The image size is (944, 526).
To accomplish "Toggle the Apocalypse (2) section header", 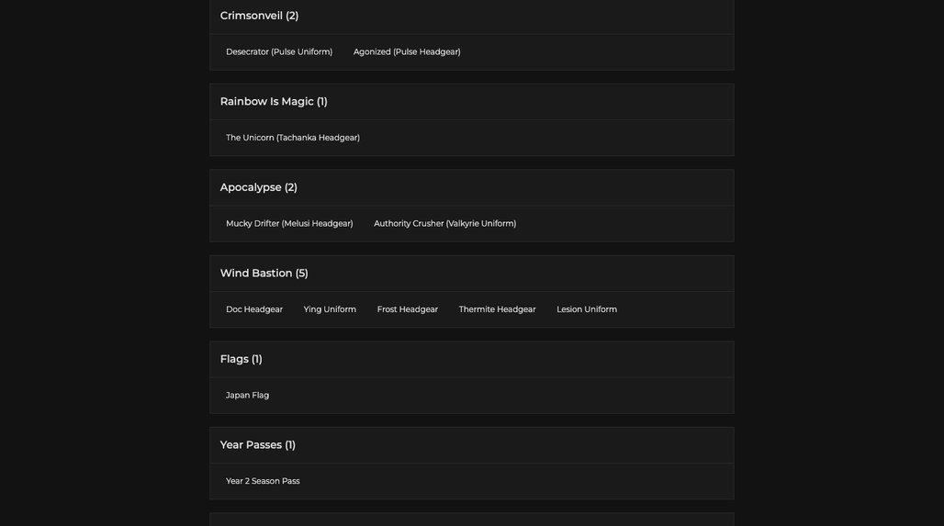I will pyautogui.click(x=471, y=188).
